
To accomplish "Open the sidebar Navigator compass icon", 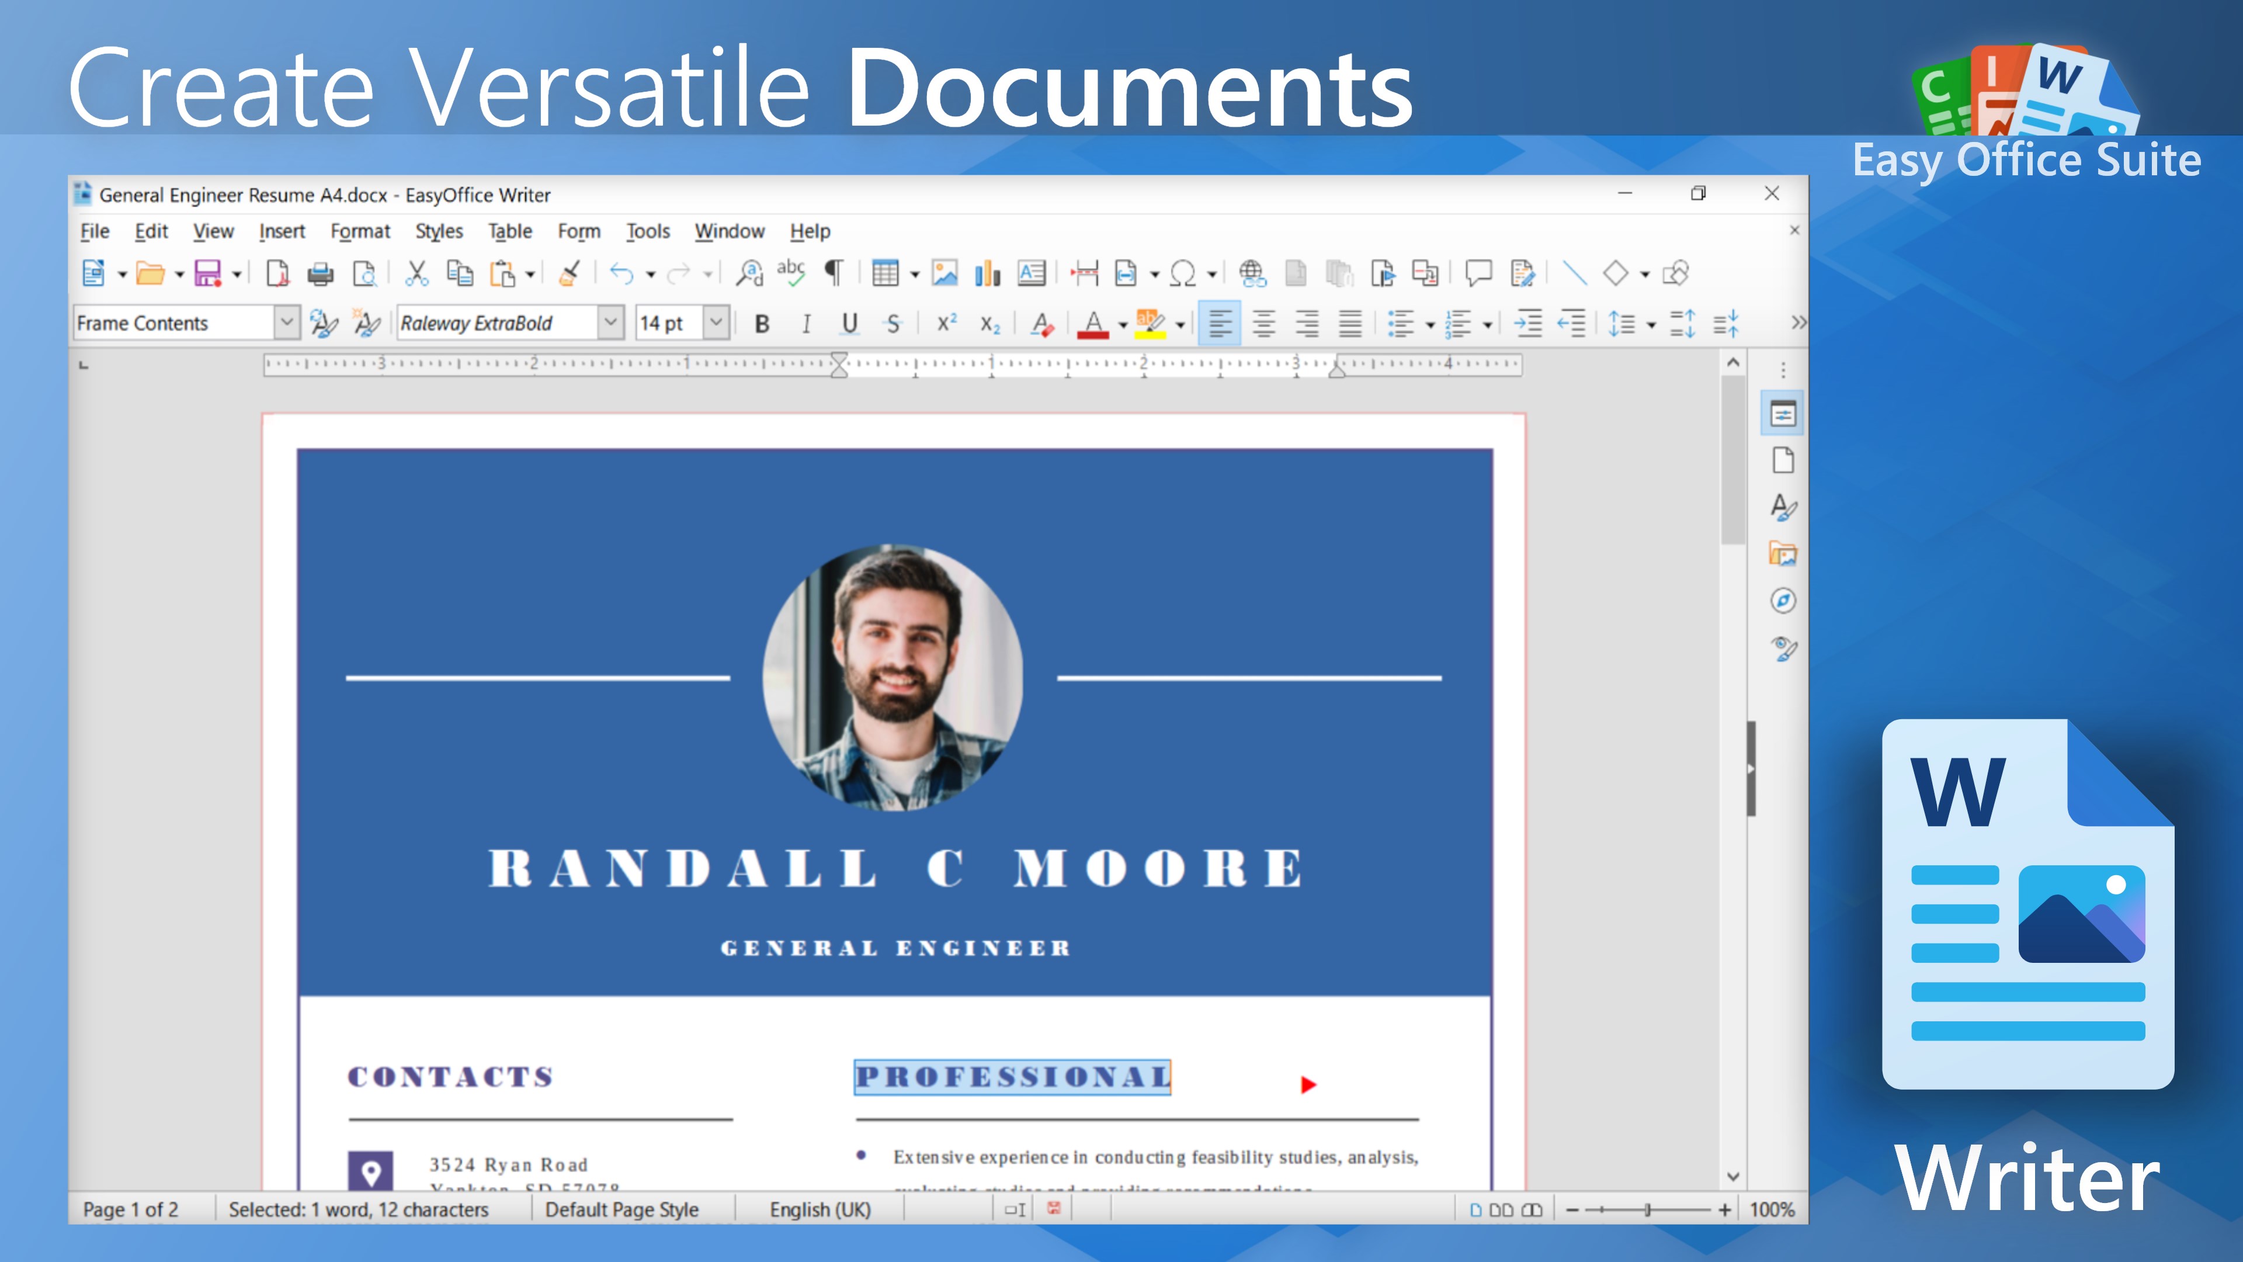I will click(x=1782, y=601).
